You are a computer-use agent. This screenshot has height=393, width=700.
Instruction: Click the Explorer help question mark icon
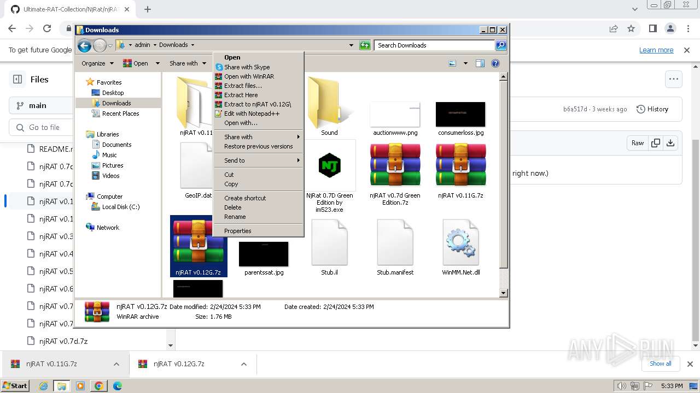(495, 63)
